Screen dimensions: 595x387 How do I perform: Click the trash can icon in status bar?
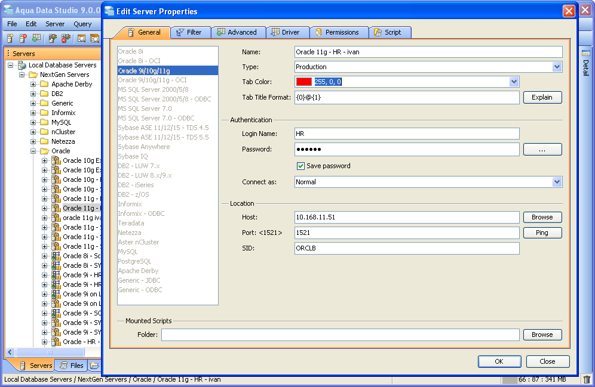[x=587, y=379]
